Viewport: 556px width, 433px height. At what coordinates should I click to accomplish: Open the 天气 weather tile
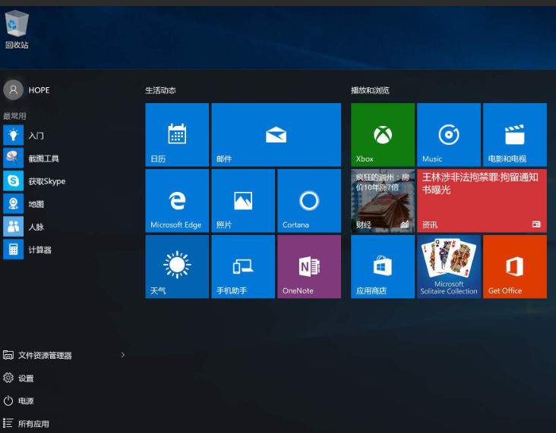(x=177, y=266)
